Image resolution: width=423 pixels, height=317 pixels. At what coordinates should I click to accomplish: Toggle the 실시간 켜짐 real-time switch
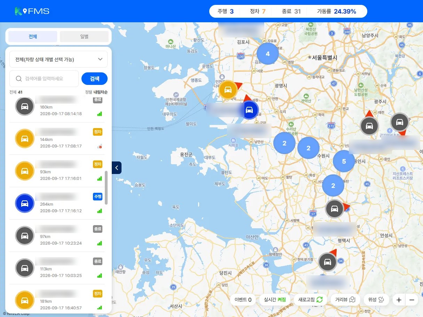[275, 300]
